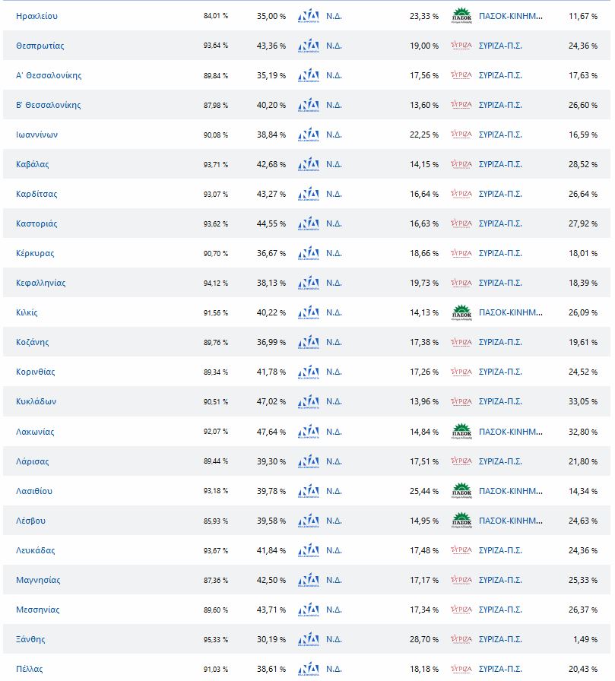
Task: Click the ΠΑΣΟΚ logo in Κιλκίς row
Action: click(461, 312)
